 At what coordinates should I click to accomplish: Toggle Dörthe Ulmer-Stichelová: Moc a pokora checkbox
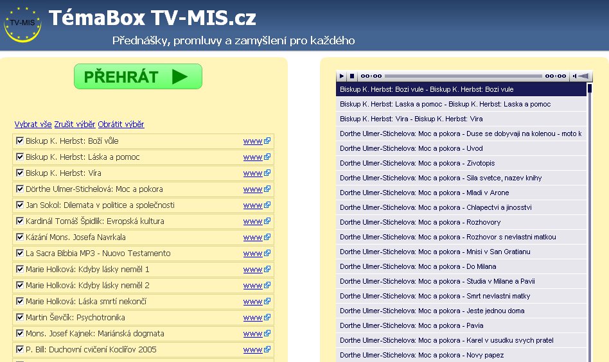20,189
